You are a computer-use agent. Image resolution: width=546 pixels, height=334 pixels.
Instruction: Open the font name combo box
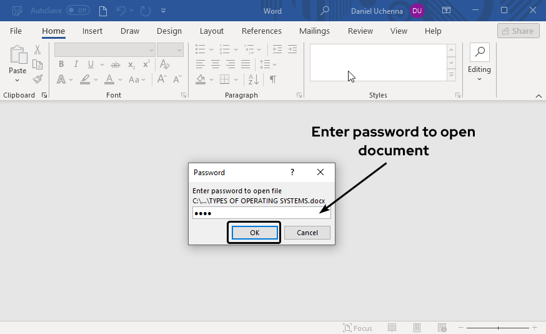pos(105,50)
